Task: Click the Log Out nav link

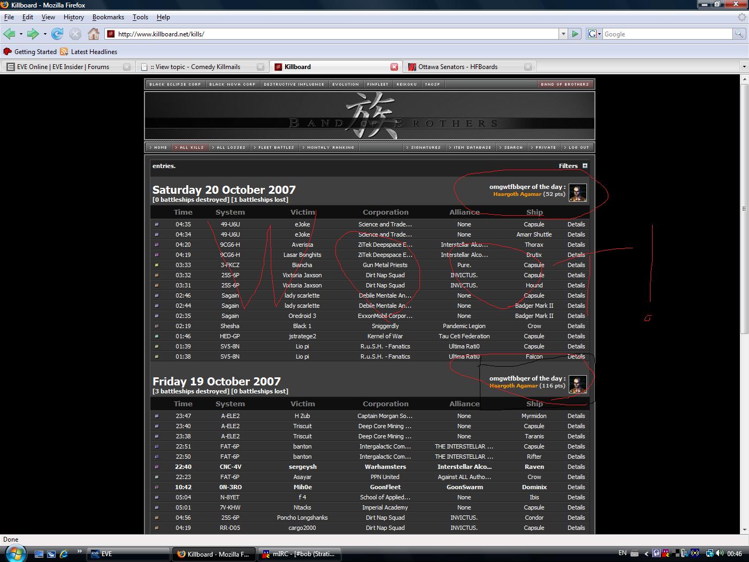Action: pos(578,148)
